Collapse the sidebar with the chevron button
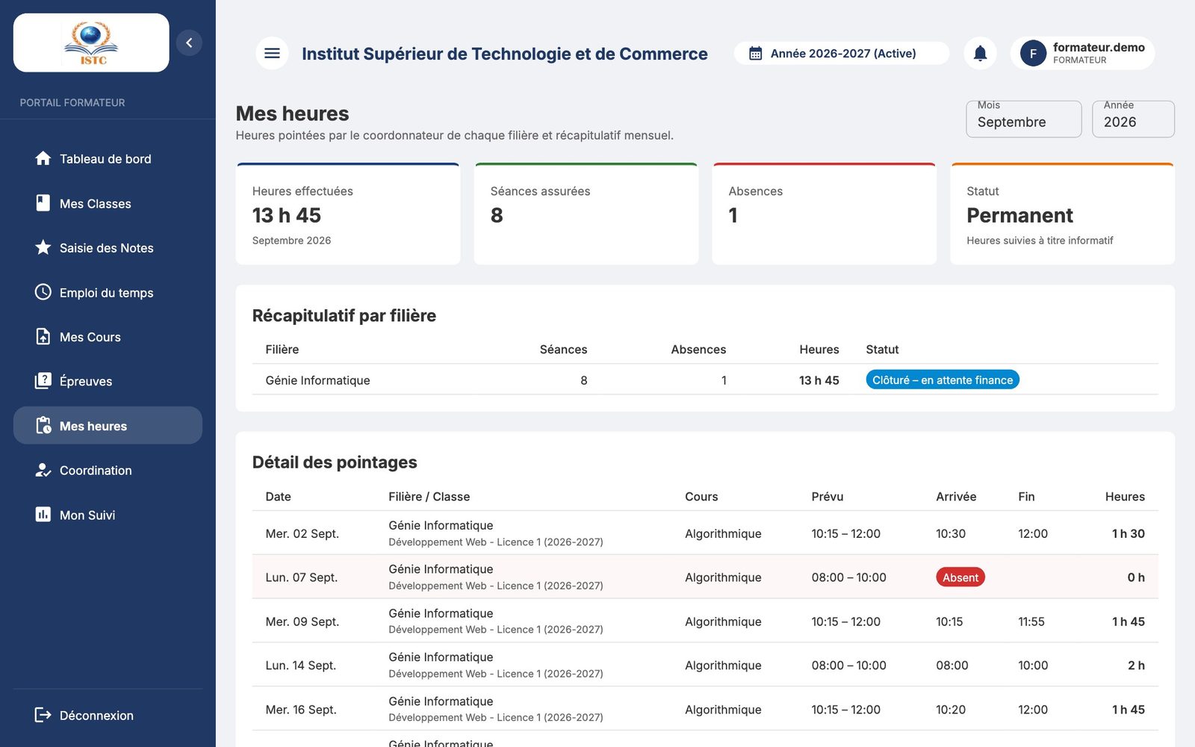The image size is (1195, 747). (x=189, y=43)
